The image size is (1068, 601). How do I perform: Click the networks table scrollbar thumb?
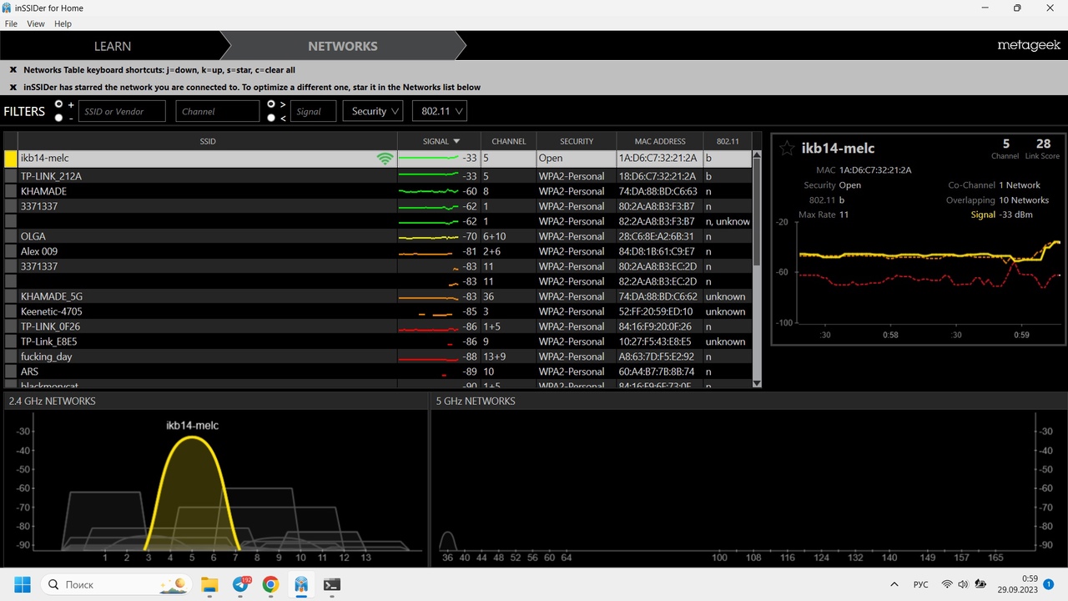pyautogui.click(x=758, y=213)
